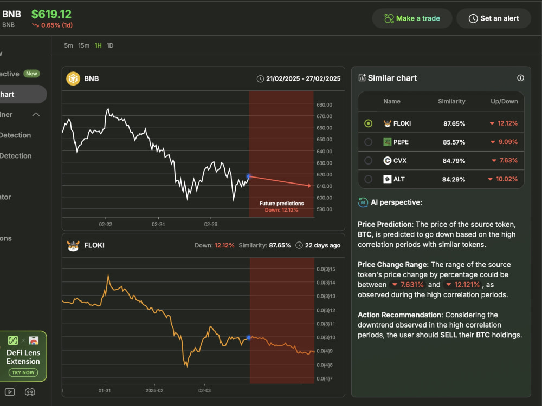Click the Make a trade button
The width and height of the screenshot is (542, 406).
(412, 18)
